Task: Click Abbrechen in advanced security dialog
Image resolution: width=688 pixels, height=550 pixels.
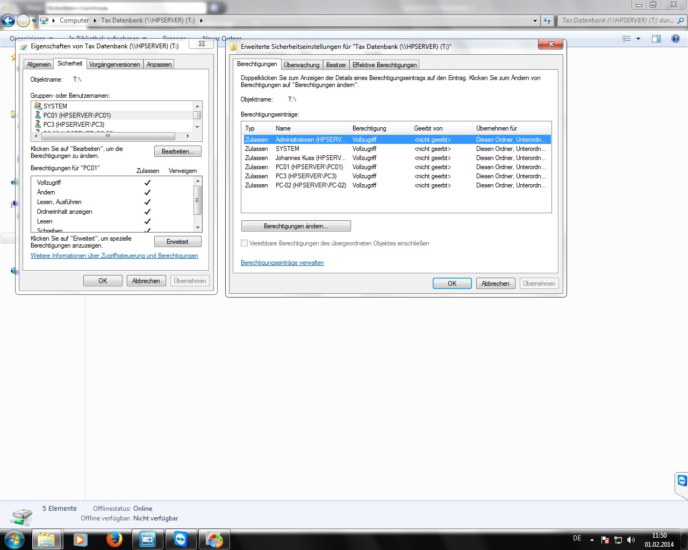Action: coord(496,284)
